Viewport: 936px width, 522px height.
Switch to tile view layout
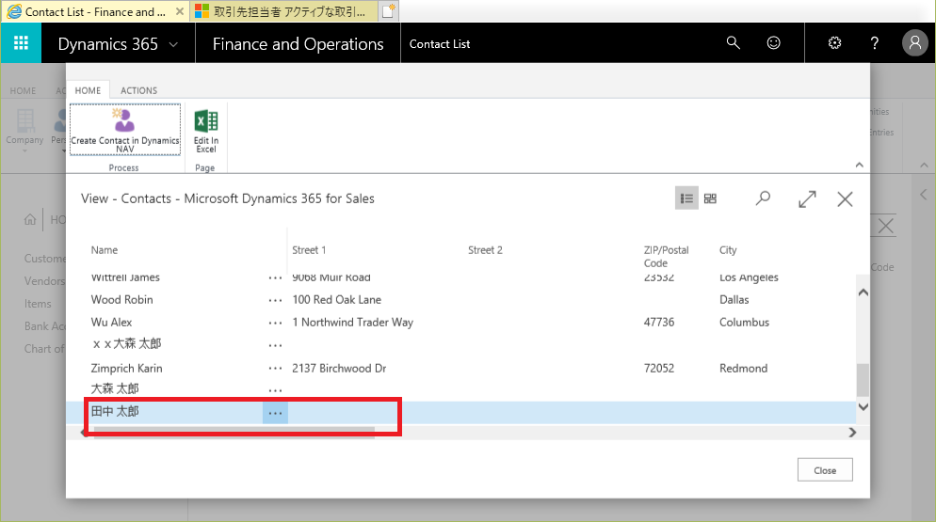tap(710, 198)
